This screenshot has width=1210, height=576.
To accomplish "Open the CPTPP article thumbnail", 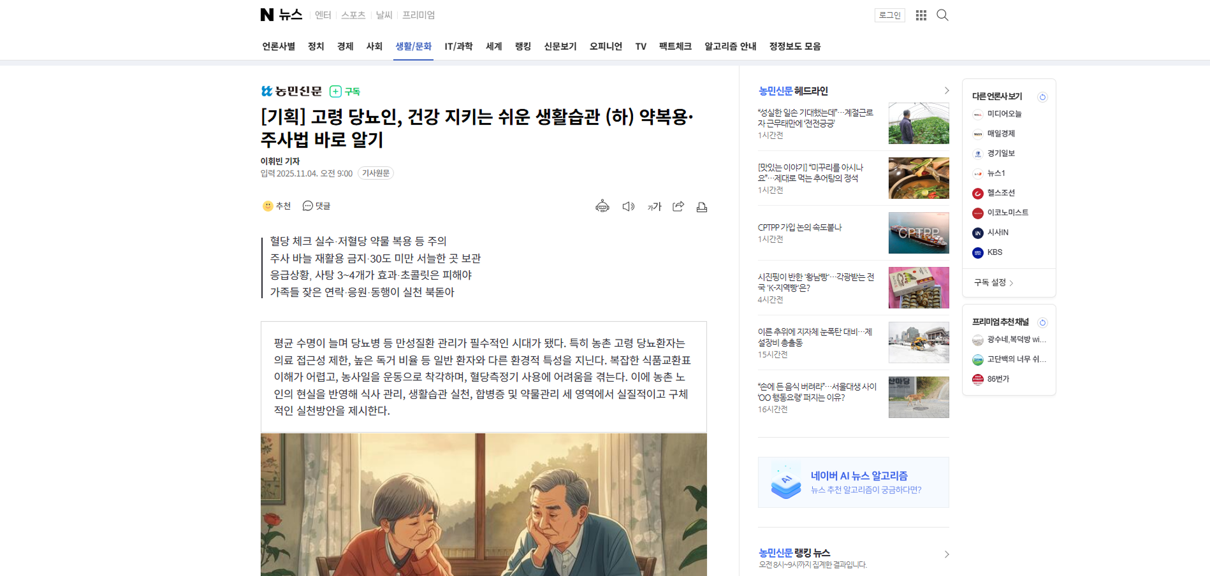I will tap(919, 233).
